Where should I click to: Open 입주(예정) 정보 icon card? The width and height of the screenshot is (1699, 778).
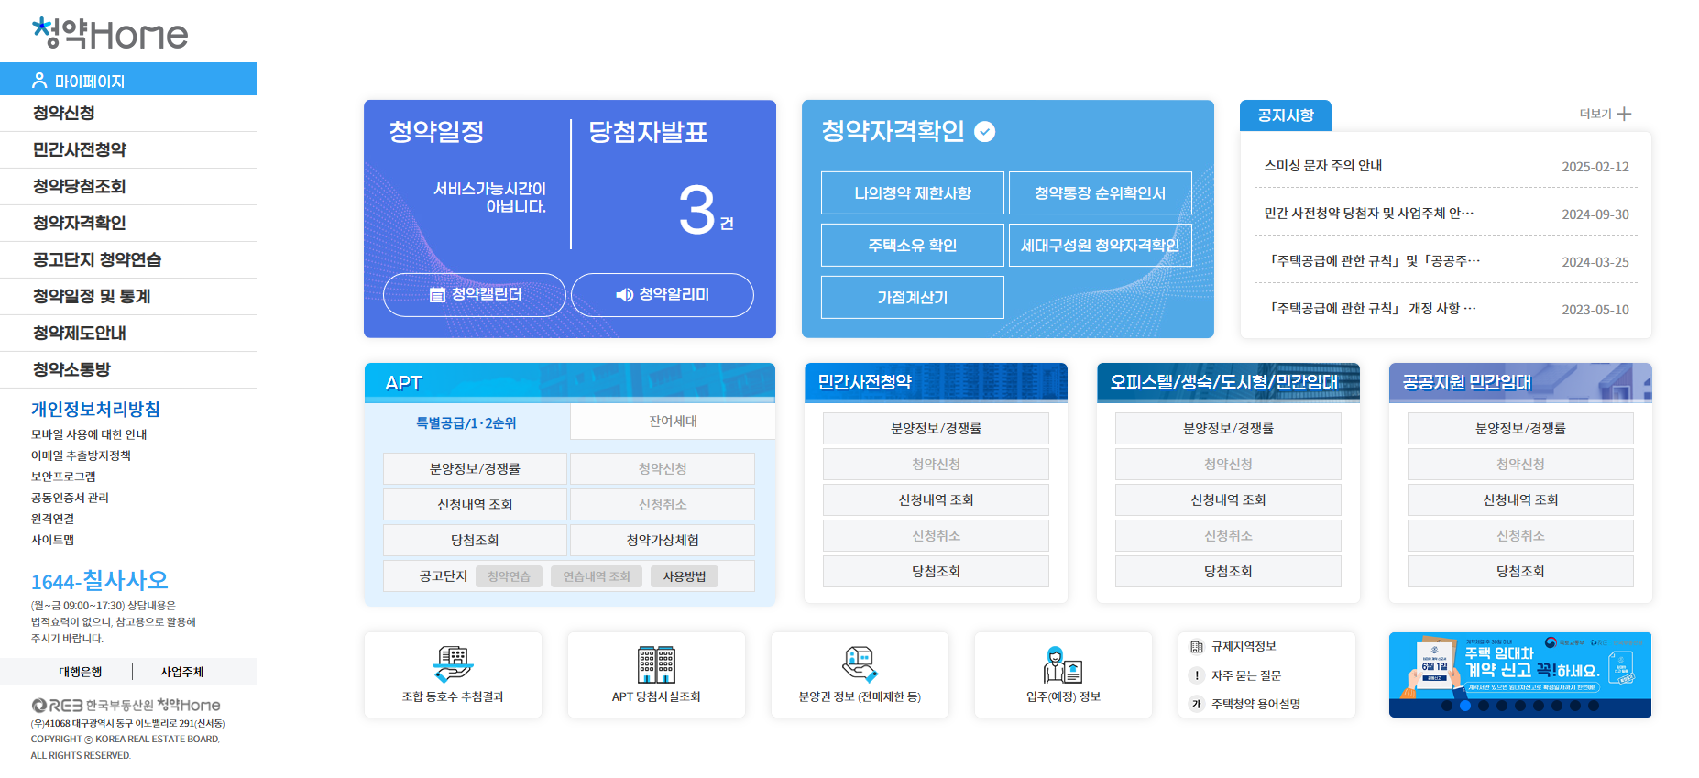click(x=1063, y=674)
